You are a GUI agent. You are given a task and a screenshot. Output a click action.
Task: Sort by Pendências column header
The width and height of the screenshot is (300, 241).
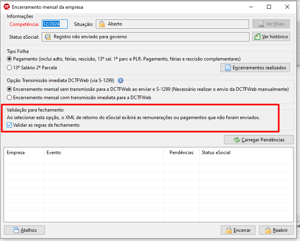(181, 153)
